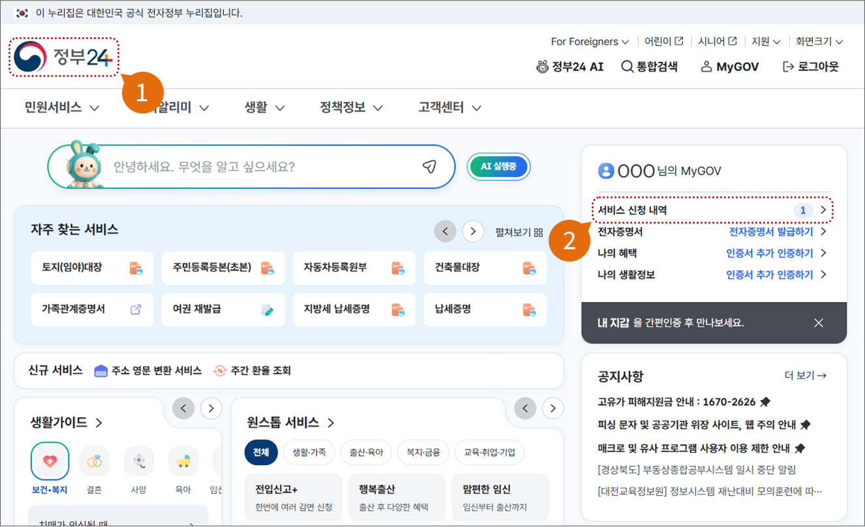This screenshot has height=527, width=865.
Task: Open 납세증명 service
Action: pos(485,309)
